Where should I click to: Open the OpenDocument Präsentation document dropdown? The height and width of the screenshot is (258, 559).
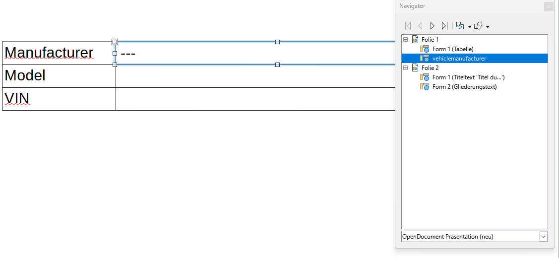click(x=543, y=237)
